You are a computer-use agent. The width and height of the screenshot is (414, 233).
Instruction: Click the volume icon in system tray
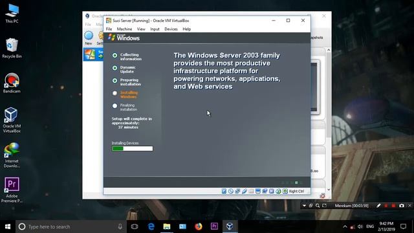click(360, 227)
